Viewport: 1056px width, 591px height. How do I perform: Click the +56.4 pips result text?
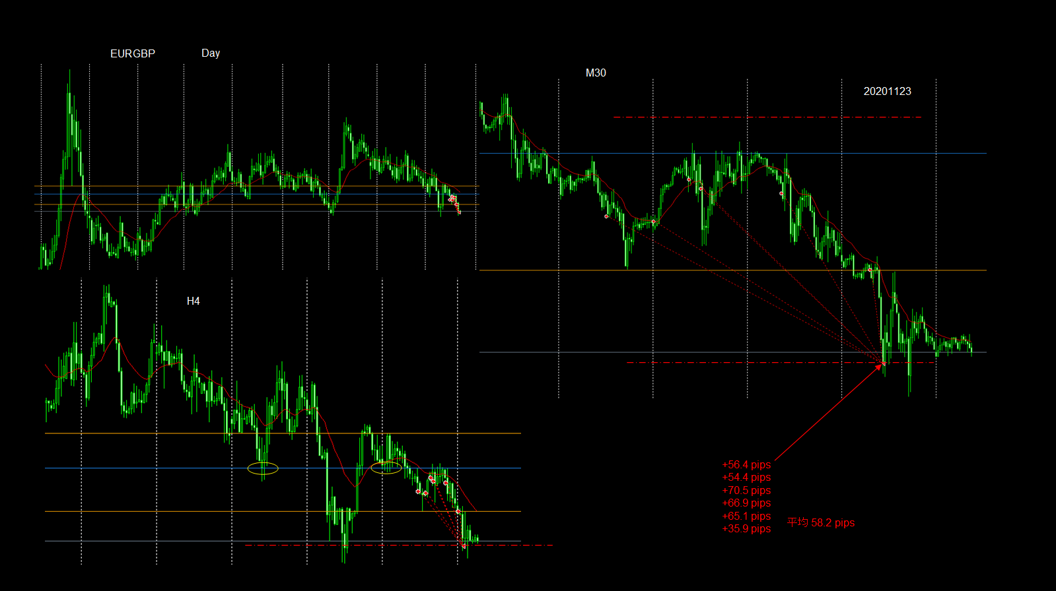point(746,464)
